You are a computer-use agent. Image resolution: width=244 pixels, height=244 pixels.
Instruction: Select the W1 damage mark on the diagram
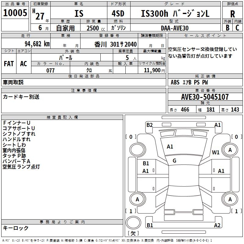pos(216,152)
